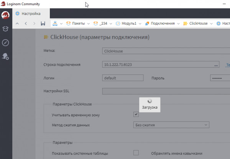This screenshot has width=230, height=159.
Task: Click the hierarchy root icon in breadcrumb
Action: 55,23
